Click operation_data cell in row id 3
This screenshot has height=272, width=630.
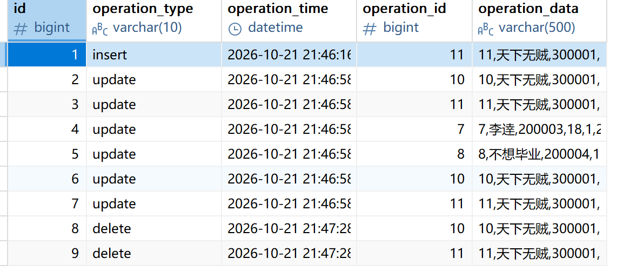pyautogui.click(x=539, y=104)
